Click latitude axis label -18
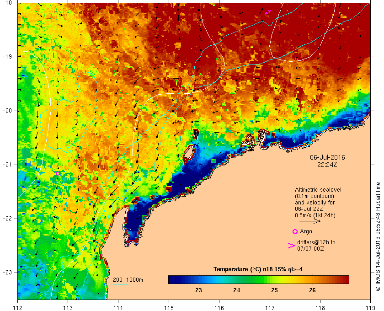384x311 pixels. pos(7,3)
